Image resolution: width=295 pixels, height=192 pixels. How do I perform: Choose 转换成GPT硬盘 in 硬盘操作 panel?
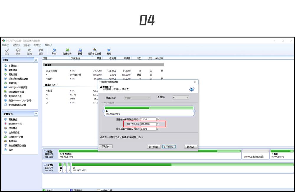point(13,137)
